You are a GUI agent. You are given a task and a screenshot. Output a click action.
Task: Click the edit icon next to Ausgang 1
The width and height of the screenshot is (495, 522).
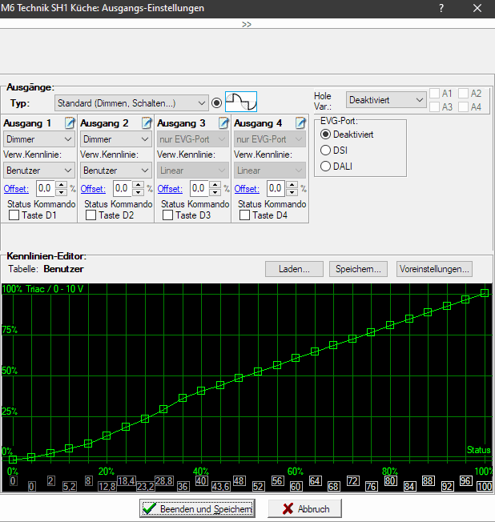[x=70, y=123]
